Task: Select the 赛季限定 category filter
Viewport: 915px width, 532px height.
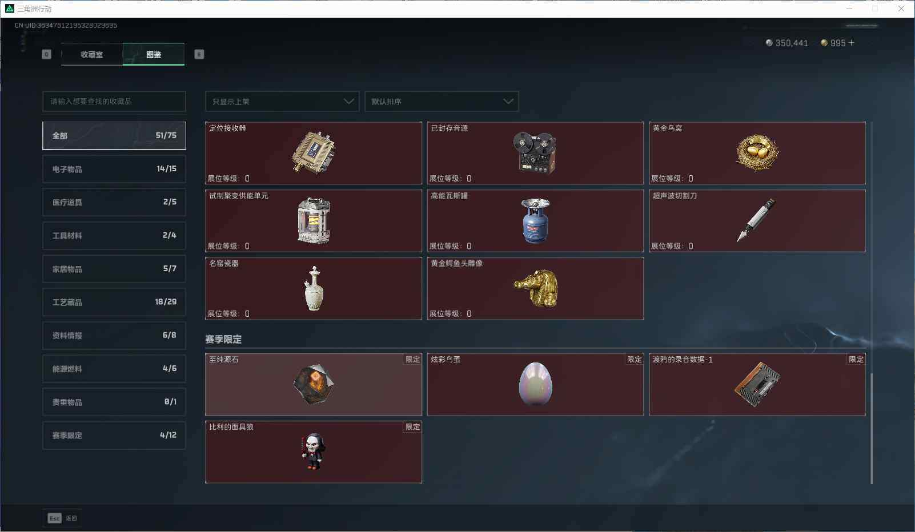Action: pyautogui.click(x=114, y=435)
